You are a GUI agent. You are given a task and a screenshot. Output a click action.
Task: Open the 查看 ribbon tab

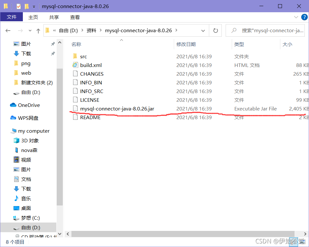(x=75, y=17)
